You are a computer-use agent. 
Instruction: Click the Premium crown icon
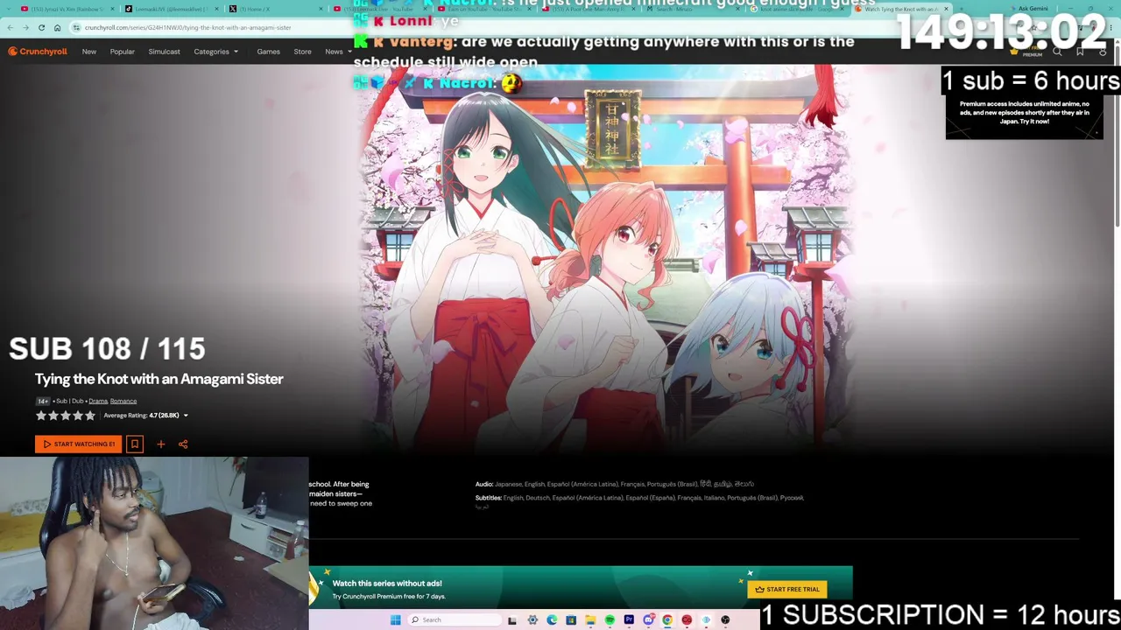click(x=1014, y=52)
